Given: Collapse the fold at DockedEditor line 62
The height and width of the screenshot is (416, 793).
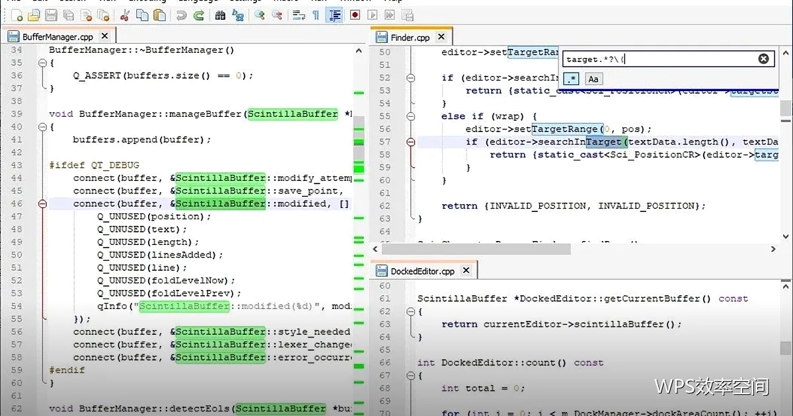Looking at the screenshot, I should click(x=411, y=312).
